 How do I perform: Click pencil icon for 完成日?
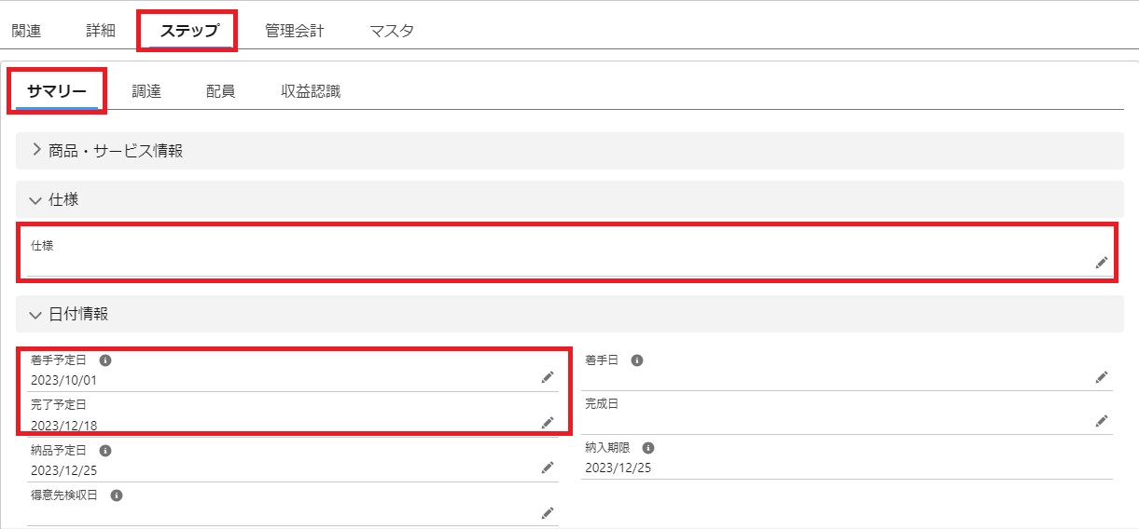click(1102, 421)
